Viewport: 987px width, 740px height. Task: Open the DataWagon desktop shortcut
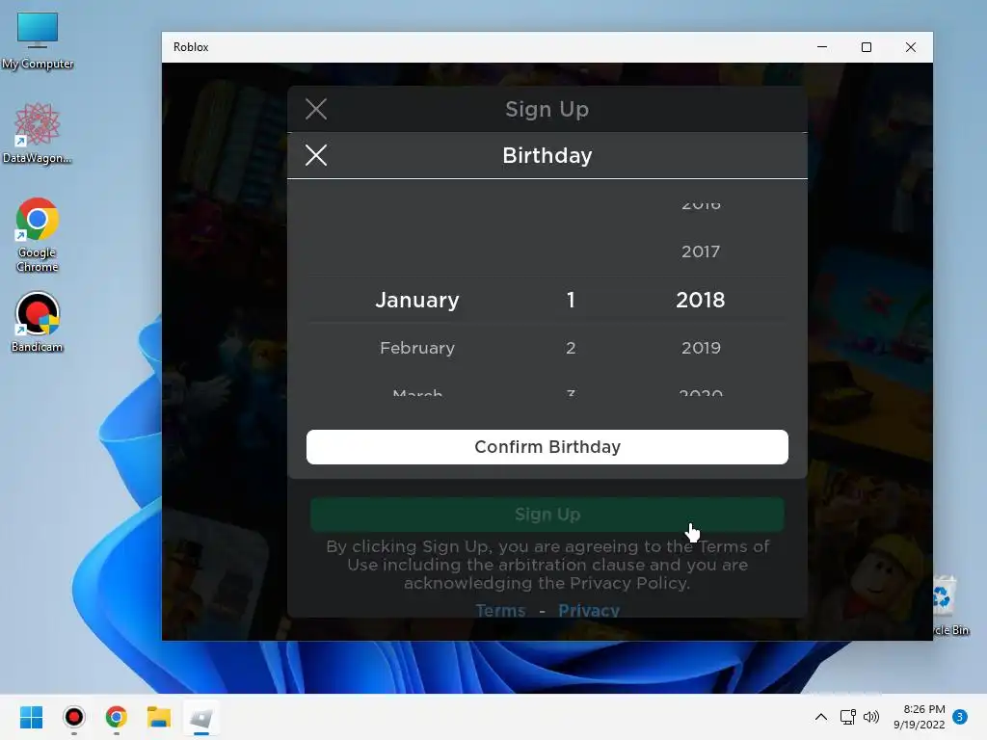[x=38, y=133]
